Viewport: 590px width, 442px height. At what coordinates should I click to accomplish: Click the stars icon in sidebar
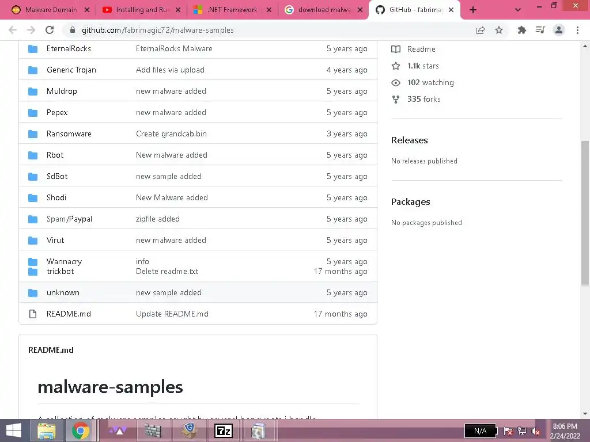(x=396, y=66)
